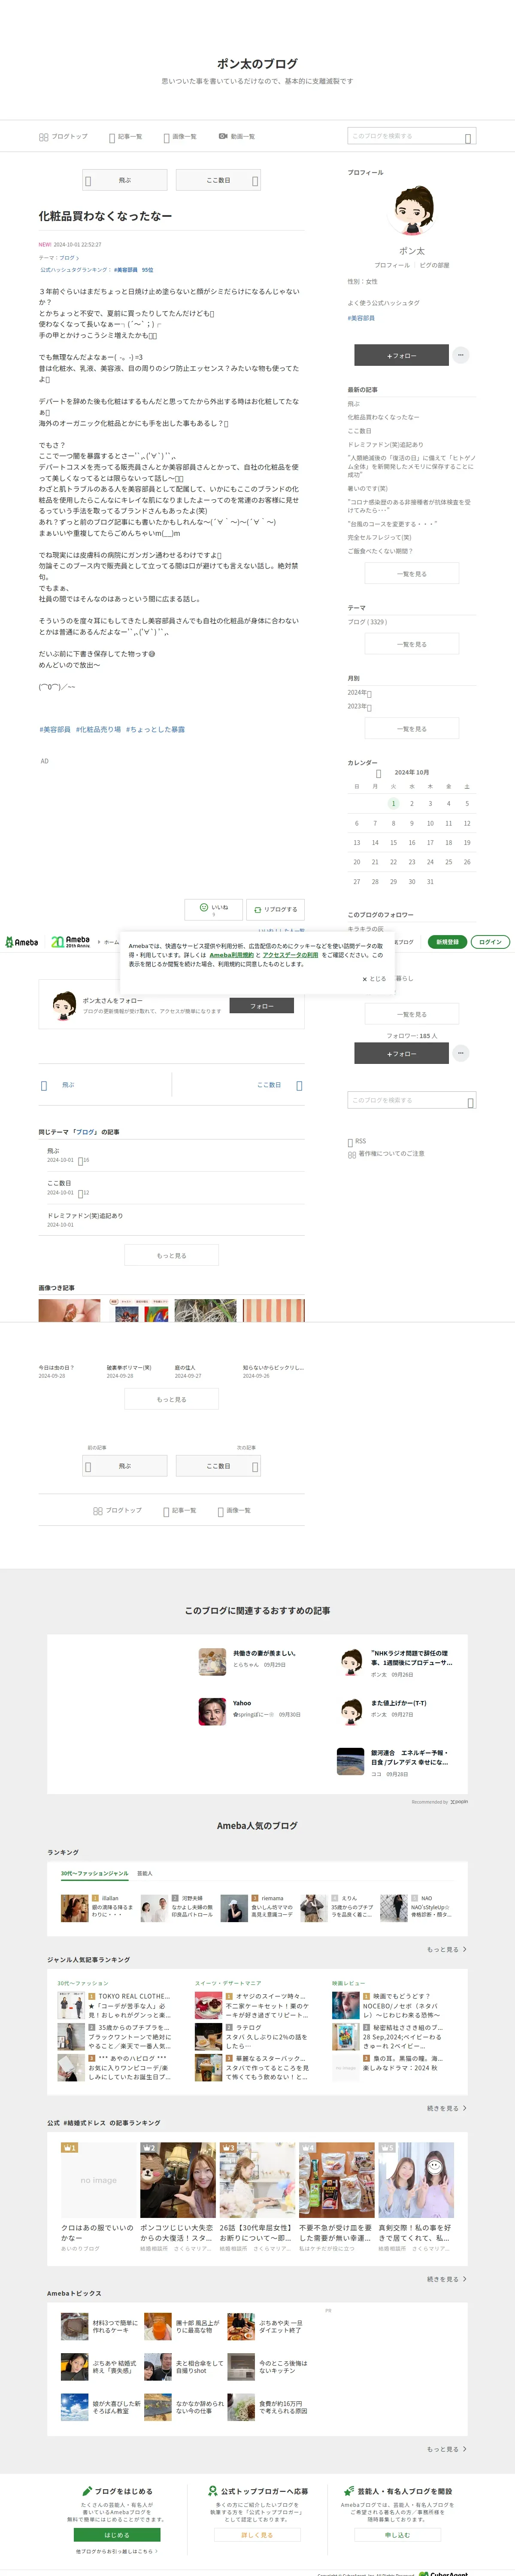The height and width of the screenshot is (2576, 515).
Task: Select the 芸能人 ranking tab
Action: click(x=145, y=1873)
